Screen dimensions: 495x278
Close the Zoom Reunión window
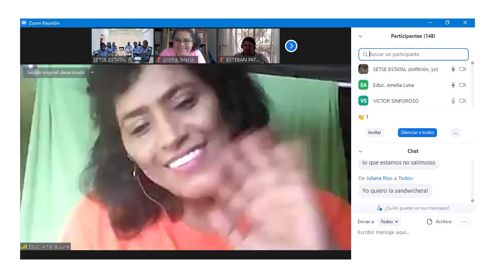[465, 23]
